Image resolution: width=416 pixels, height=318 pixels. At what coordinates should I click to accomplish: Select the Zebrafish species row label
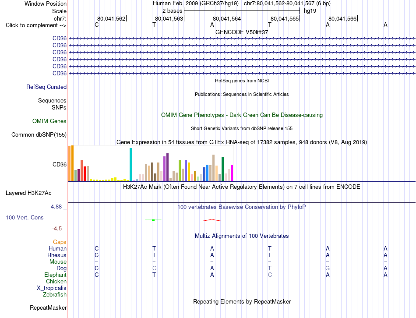tap(55, 294)
